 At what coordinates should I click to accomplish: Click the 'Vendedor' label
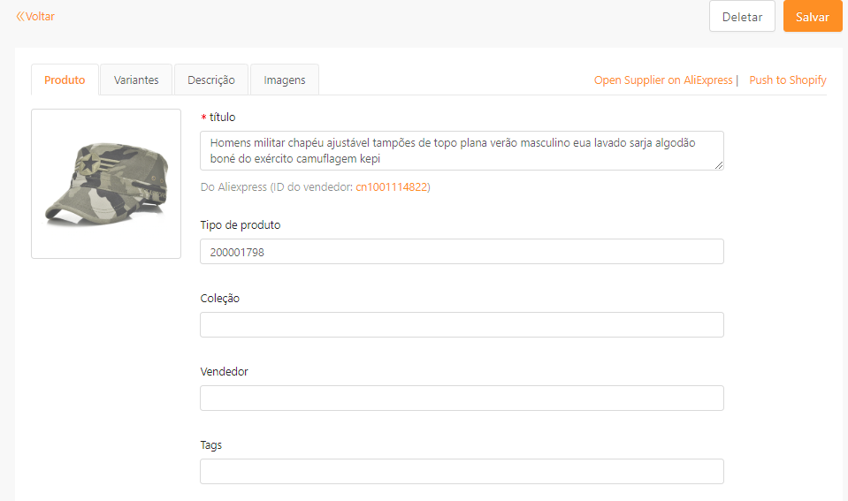(x=224, y=372)
